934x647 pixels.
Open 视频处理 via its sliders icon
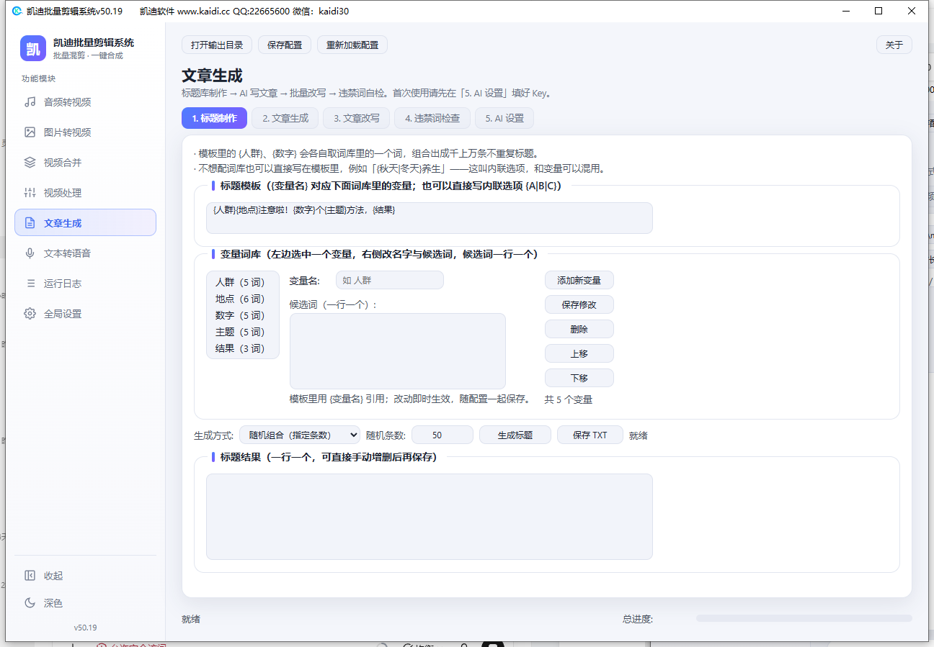pyautogui.click(x=30, y=193)
